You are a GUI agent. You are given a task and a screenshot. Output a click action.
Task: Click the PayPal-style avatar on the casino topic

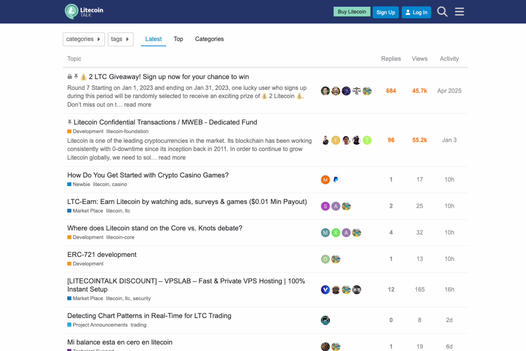336,179
